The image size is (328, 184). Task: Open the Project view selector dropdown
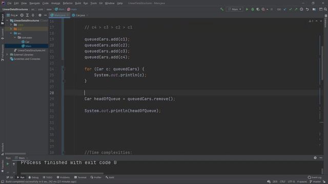point(12,15)
